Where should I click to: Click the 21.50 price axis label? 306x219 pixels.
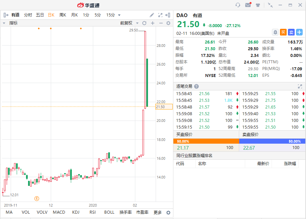click(x=164, y=107)
